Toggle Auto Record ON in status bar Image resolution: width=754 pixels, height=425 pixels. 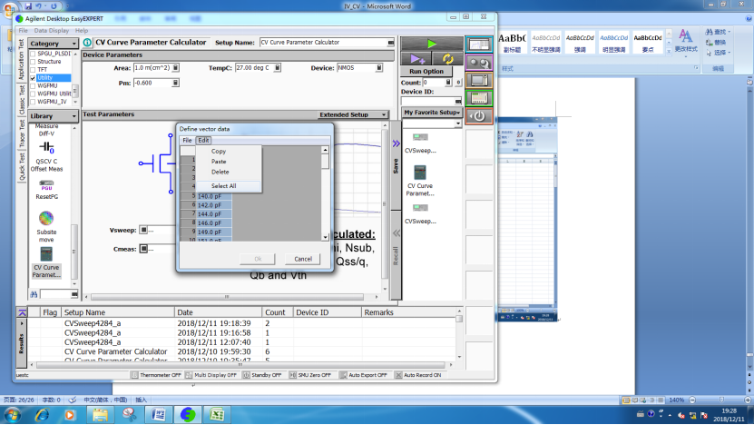418,375
